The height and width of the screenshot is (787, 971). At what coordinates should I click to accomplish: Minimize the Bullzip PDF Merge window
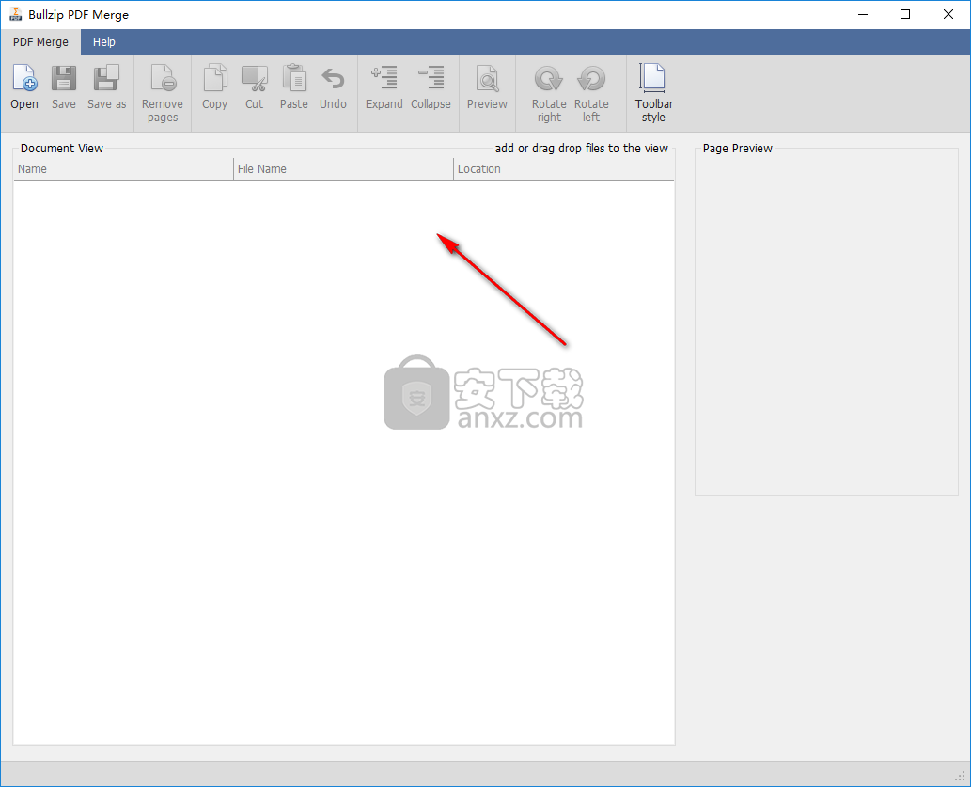tap(863, 14)
